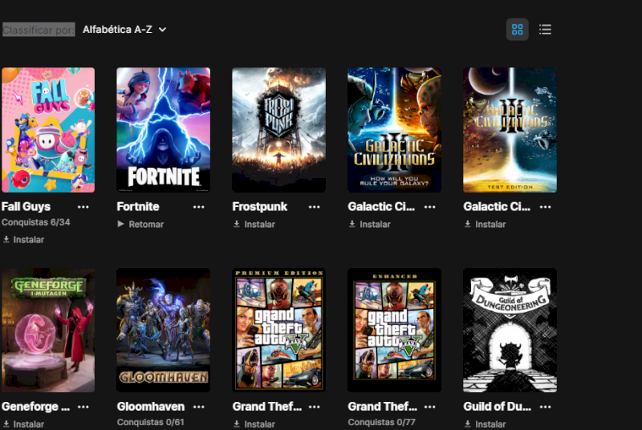Click Instalar under Fall Guys
The height and width of the screenshot is (430, 642).
click(x=23, y=240)
